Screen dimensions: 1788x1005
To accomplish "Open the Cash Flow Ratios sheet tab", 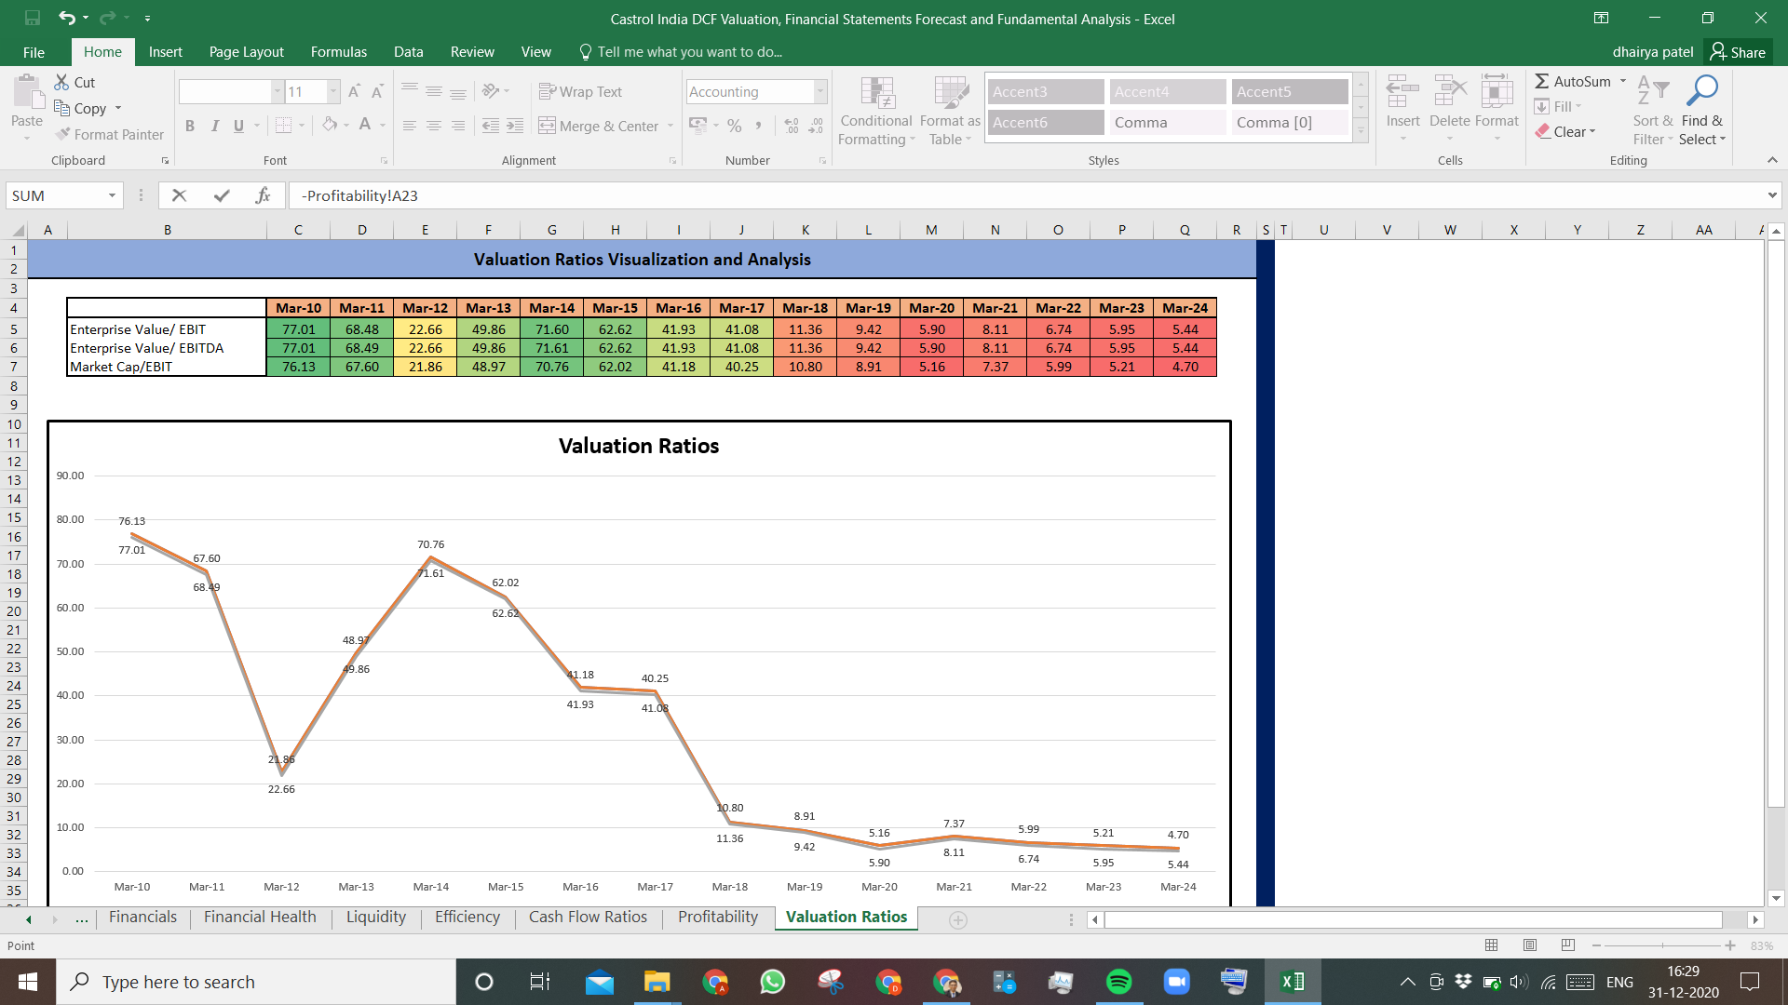I will point(588,917).
